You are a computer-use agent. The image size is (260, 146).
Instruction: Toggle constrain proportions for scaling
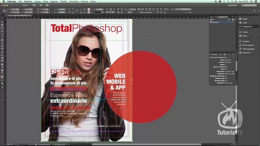point(52,11)
